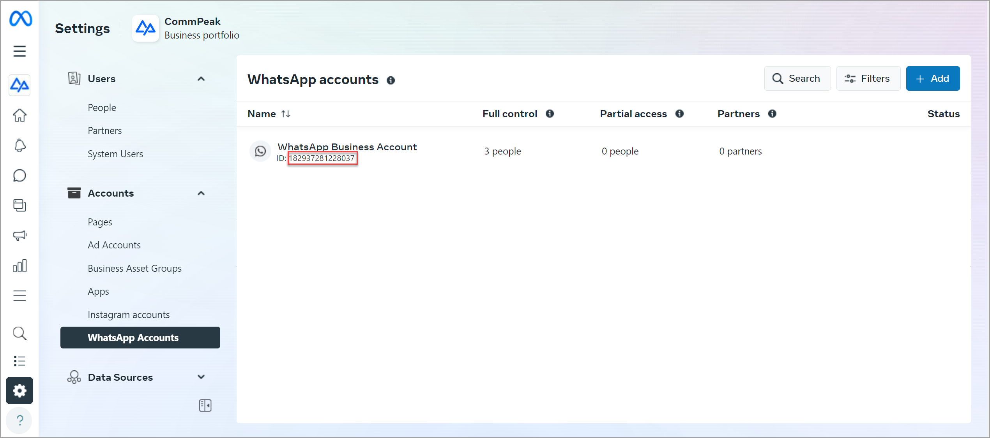The width and height of the screenshot is (990, 438).
Task: Click the Partners column header
Action: coord(739,114)
